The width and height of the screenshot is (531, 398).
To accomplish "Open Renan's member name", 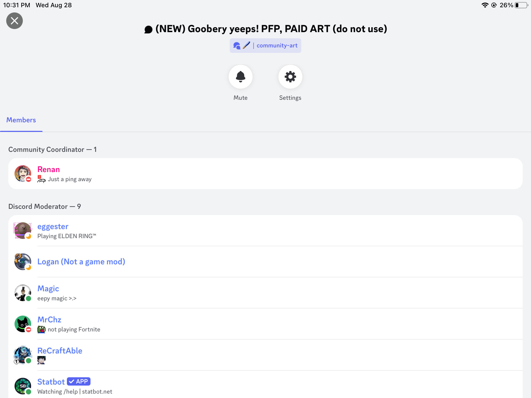I will point(48,169).
